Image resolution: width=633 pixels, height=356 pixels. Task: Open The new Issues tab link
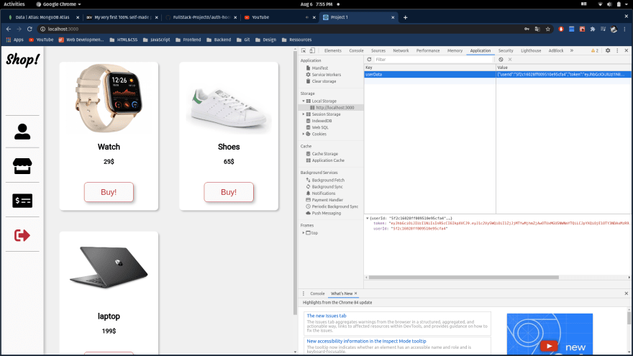click(326, 316)
